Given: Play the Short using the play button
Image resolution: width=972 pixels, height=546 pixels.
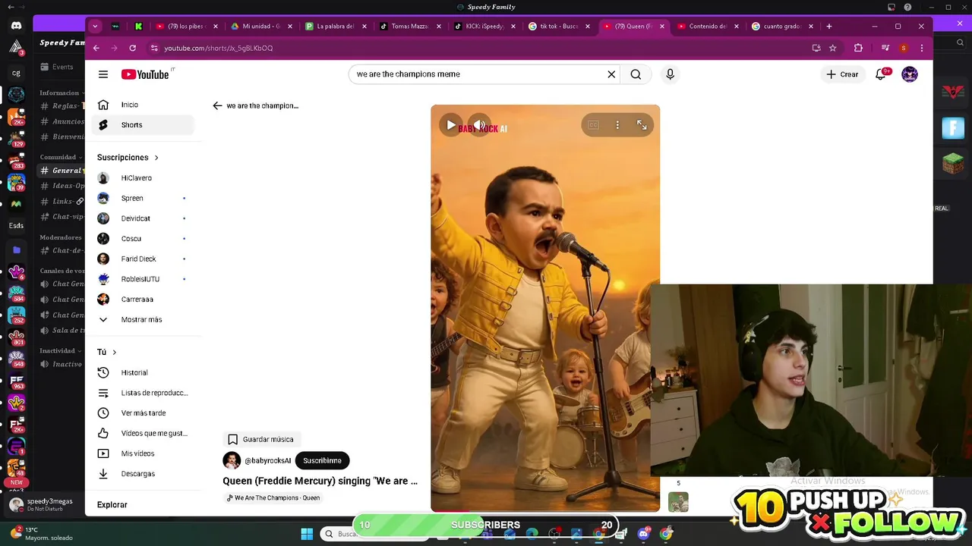Looking at the screenshot, I should pyautogui.click(x=451, y=125).
